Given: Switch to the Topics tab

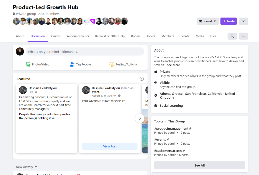Looking at the screenshot, I should pos(151,36).
